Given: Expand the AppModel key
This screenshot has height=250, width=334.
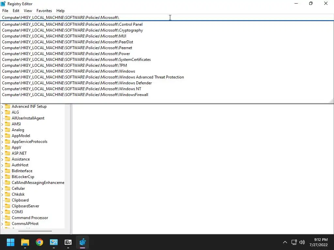Looking at the screenshot, I should (x=2, y=136).
